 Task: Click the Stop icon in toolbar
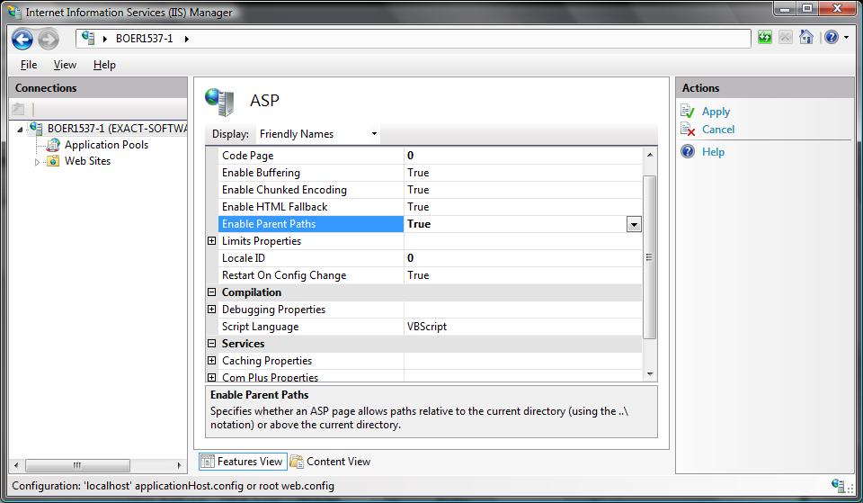786,38
